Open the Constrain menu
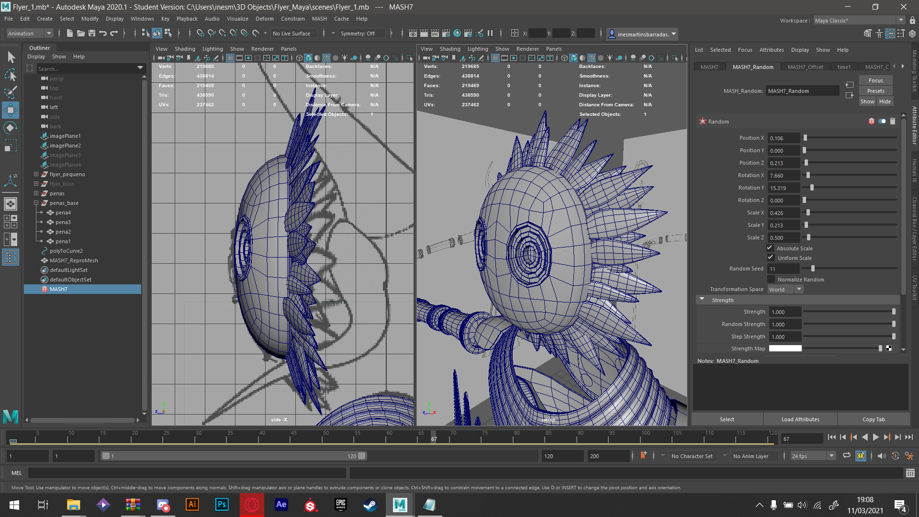 point(292,19)
